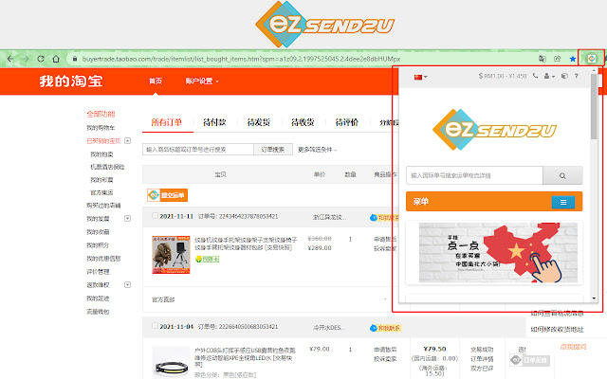
Task: Open 我的购物车 in the sidebar
Action: point(101,128)
